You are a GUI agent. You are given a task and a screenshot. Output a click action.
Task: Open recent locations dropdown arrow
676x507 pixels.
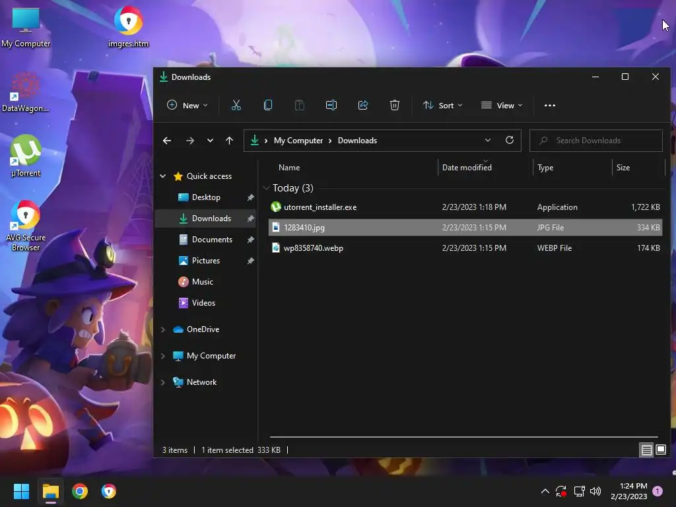click(210, 141)
